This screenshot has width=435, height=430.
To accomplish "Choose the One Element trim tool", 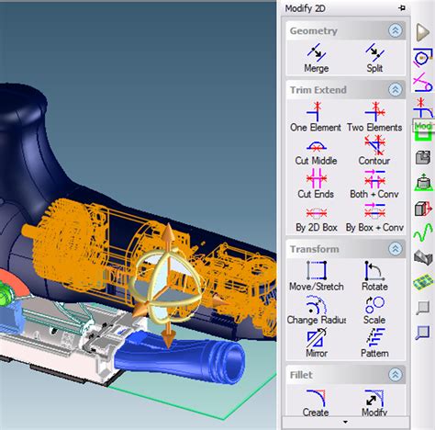I will coord(316,118).
